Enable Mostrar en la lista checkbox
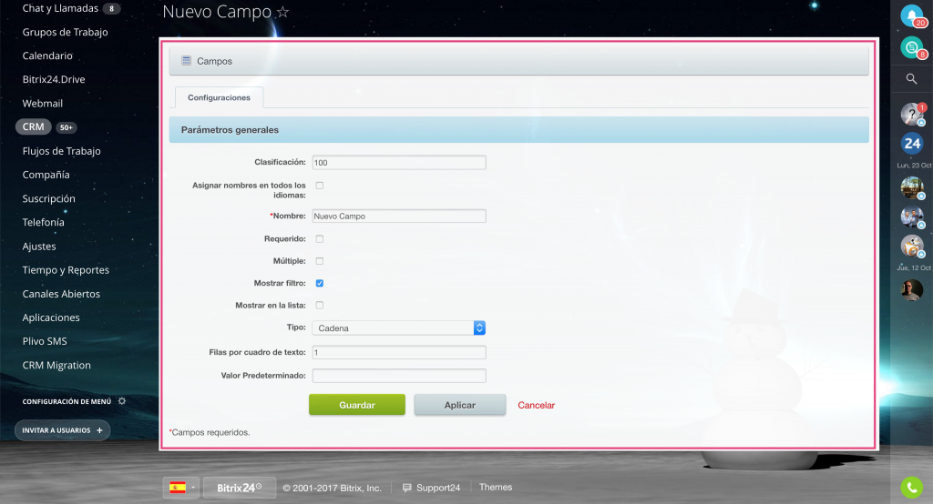The image size is (933, 504). coord(320,305)
